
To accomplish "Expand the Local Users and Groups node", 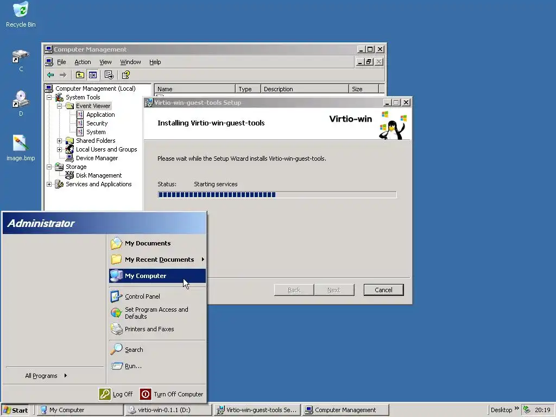I will pos(60,150).
